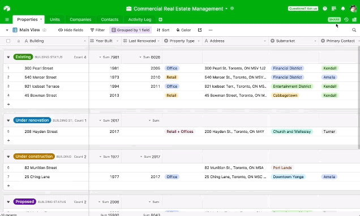Open the more options ellipsis menu
Image resolution: width=360 pixels, height=216 pixels.
pyautogui.click(x=211, y=30)
